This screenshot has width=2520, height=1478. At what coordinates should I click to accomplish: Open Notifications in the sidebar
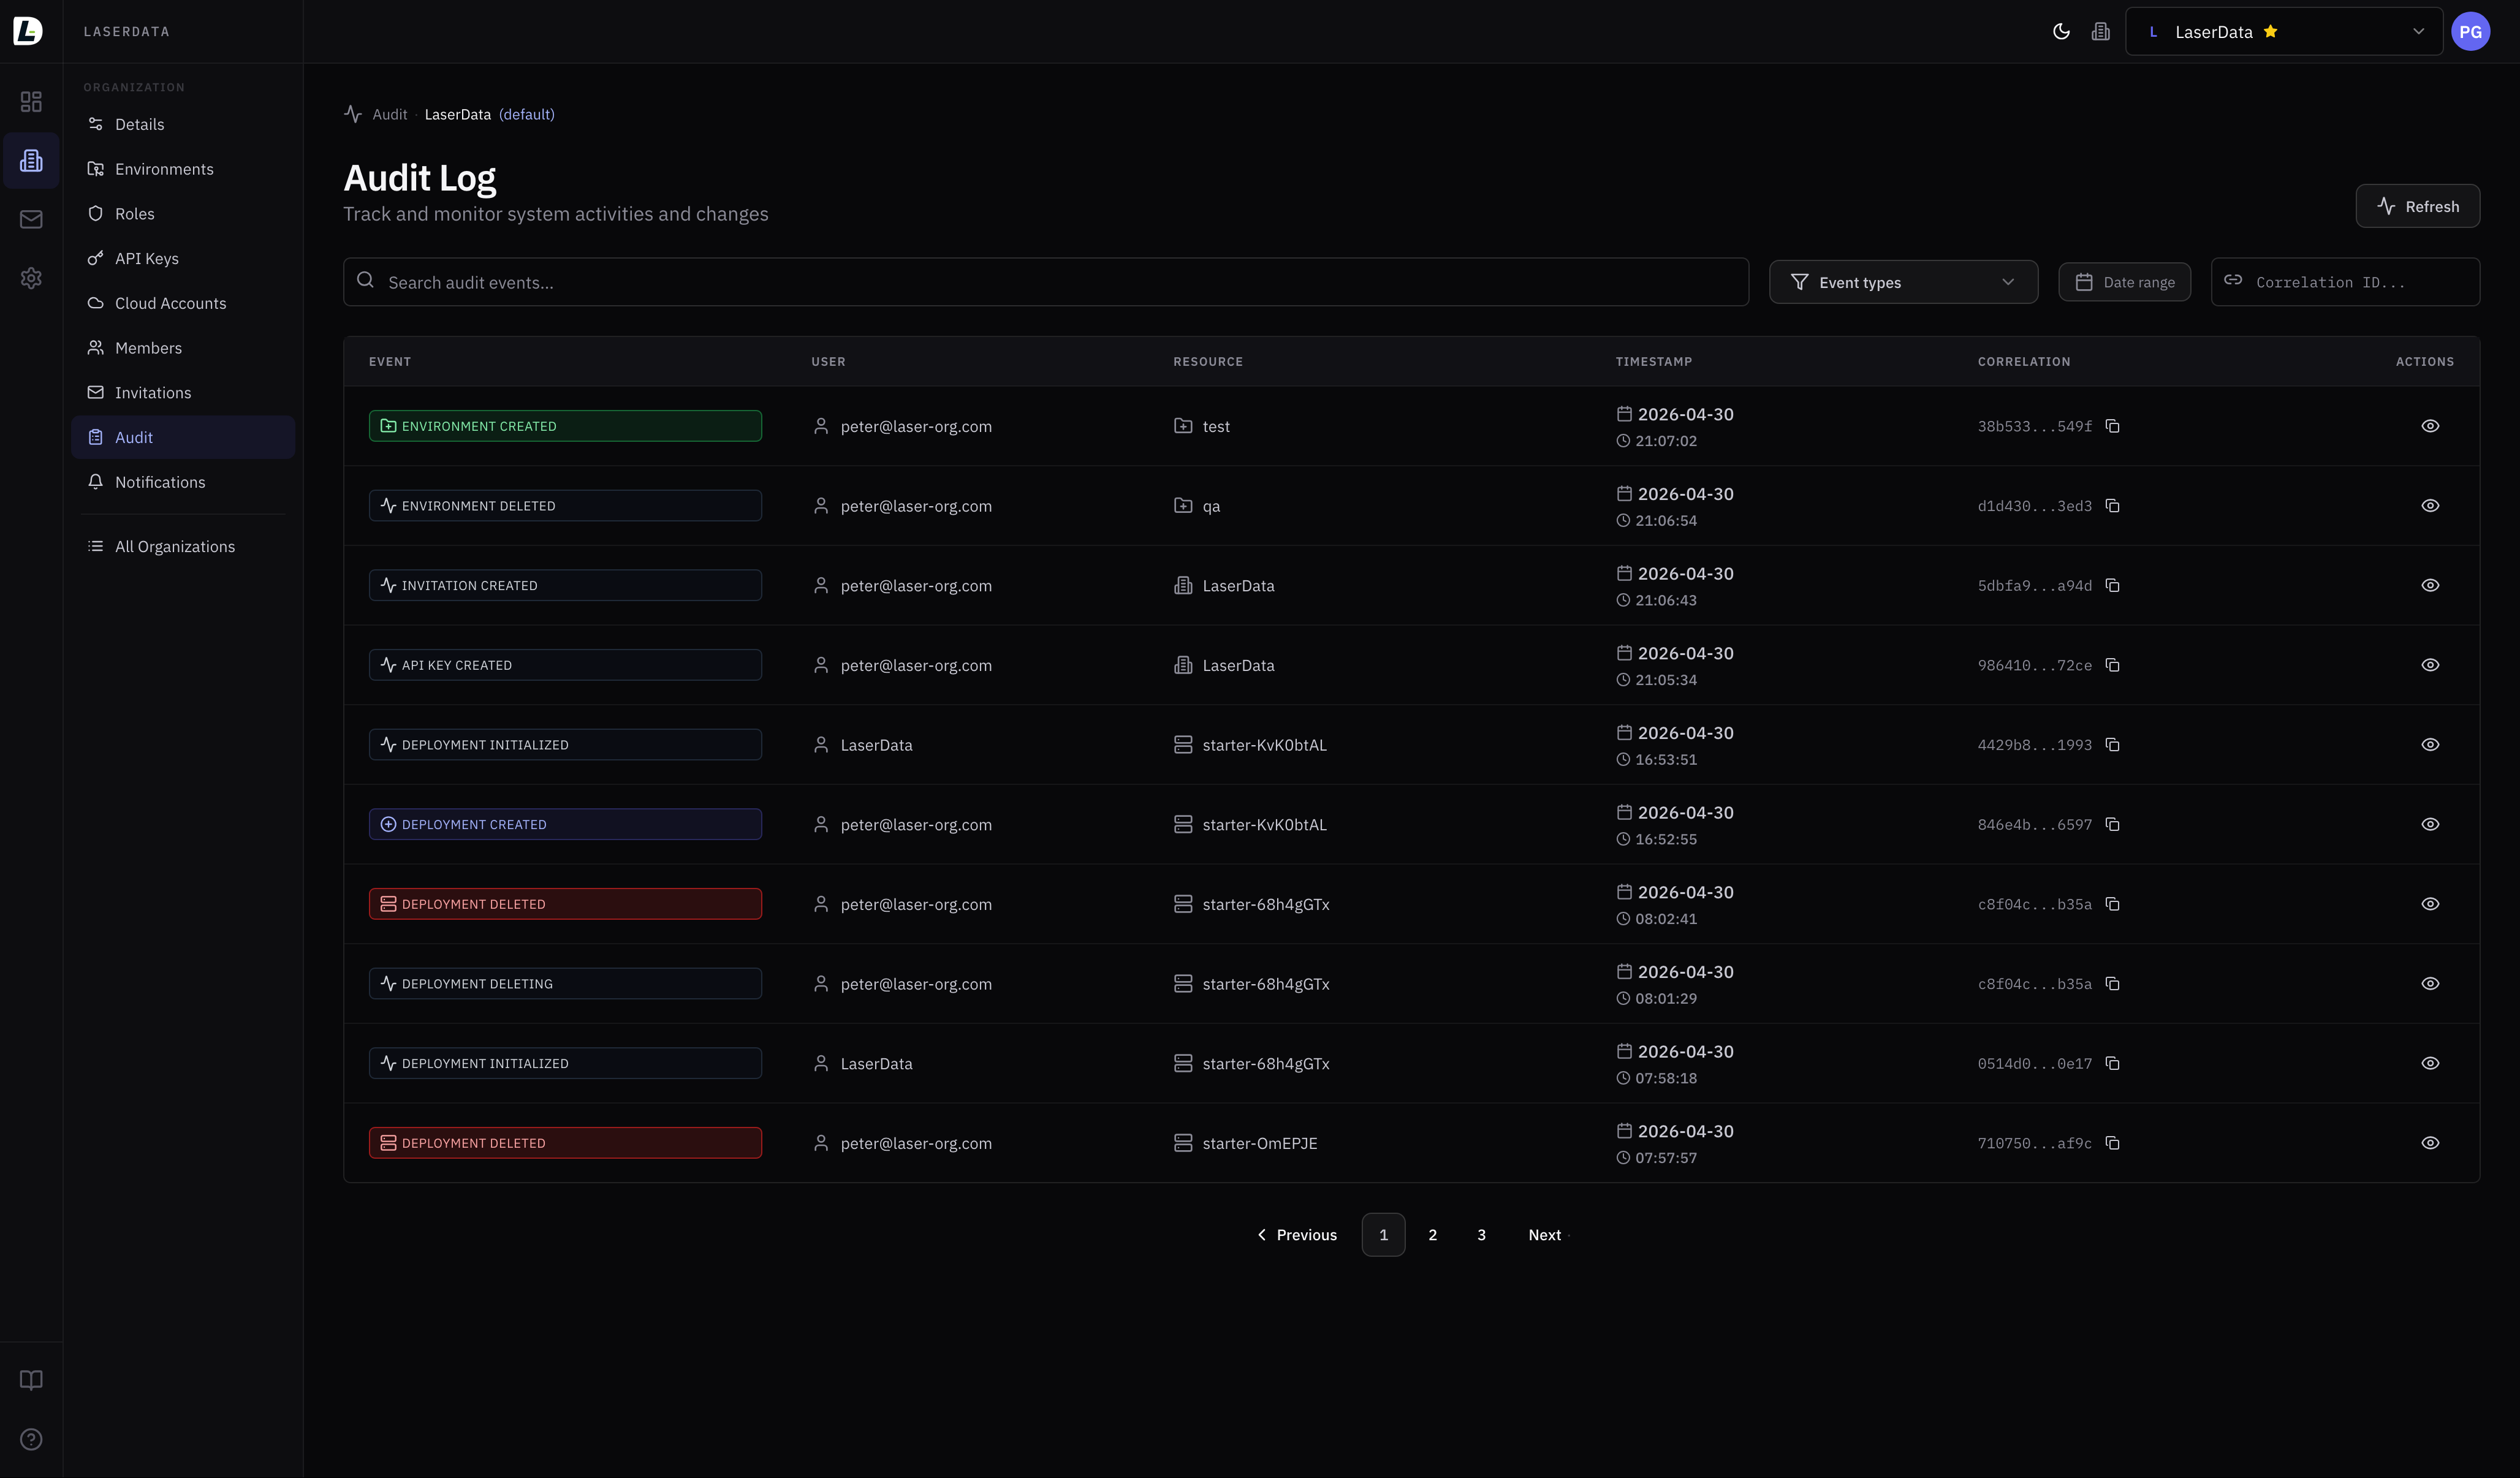click(183, 482)
